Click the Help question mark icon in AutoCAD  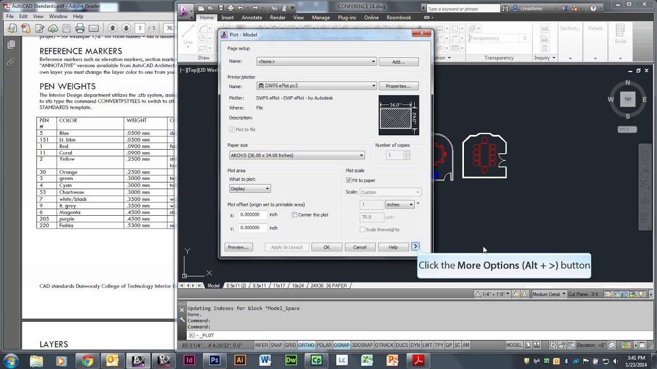tap(593, 8)
